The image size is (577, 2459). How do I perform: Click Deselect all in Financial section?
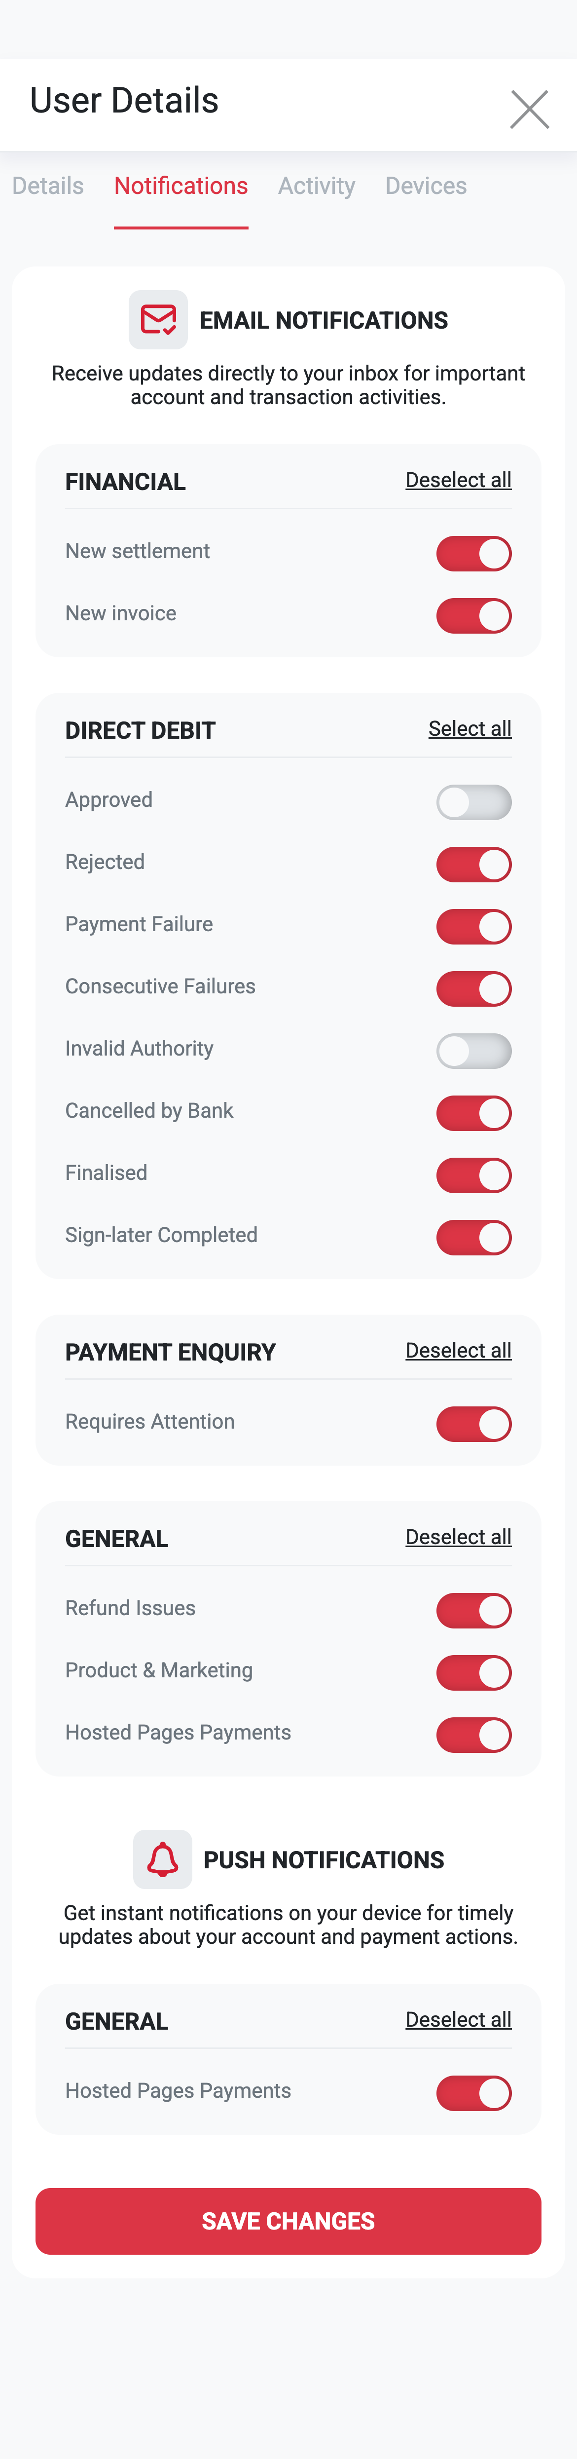tap(459, 480)
